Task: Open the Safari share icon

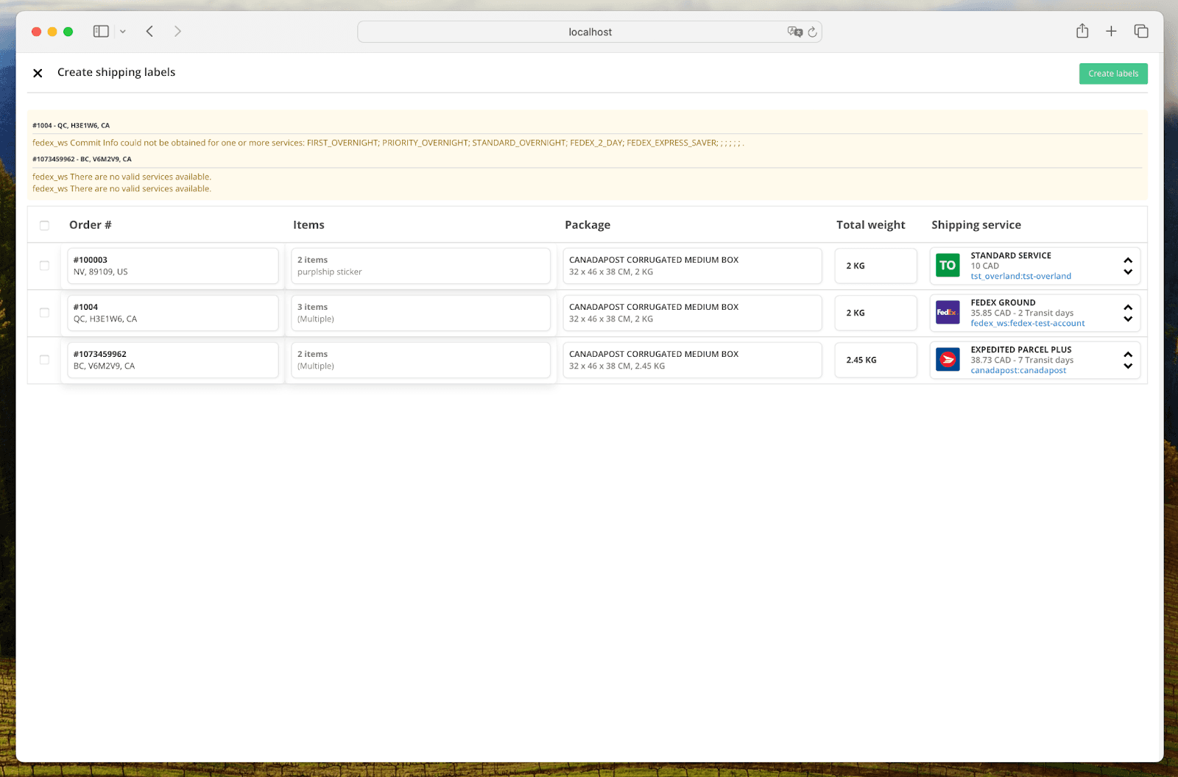Action: (1082, 31)
